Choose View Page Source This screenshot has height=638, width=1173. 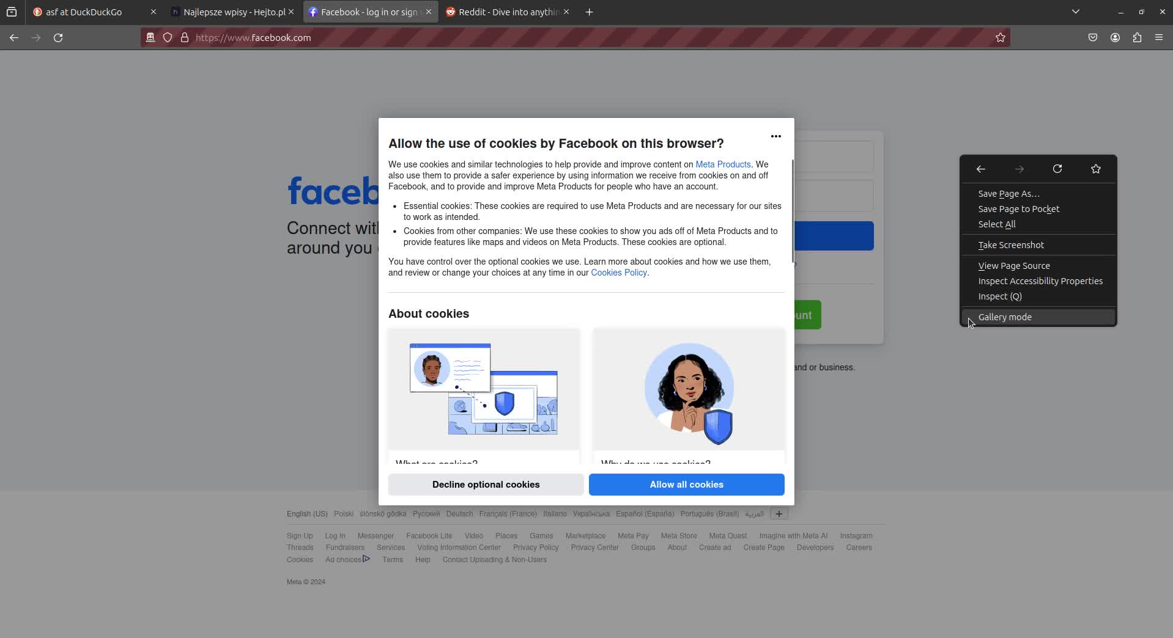(x=1038, y=266)
